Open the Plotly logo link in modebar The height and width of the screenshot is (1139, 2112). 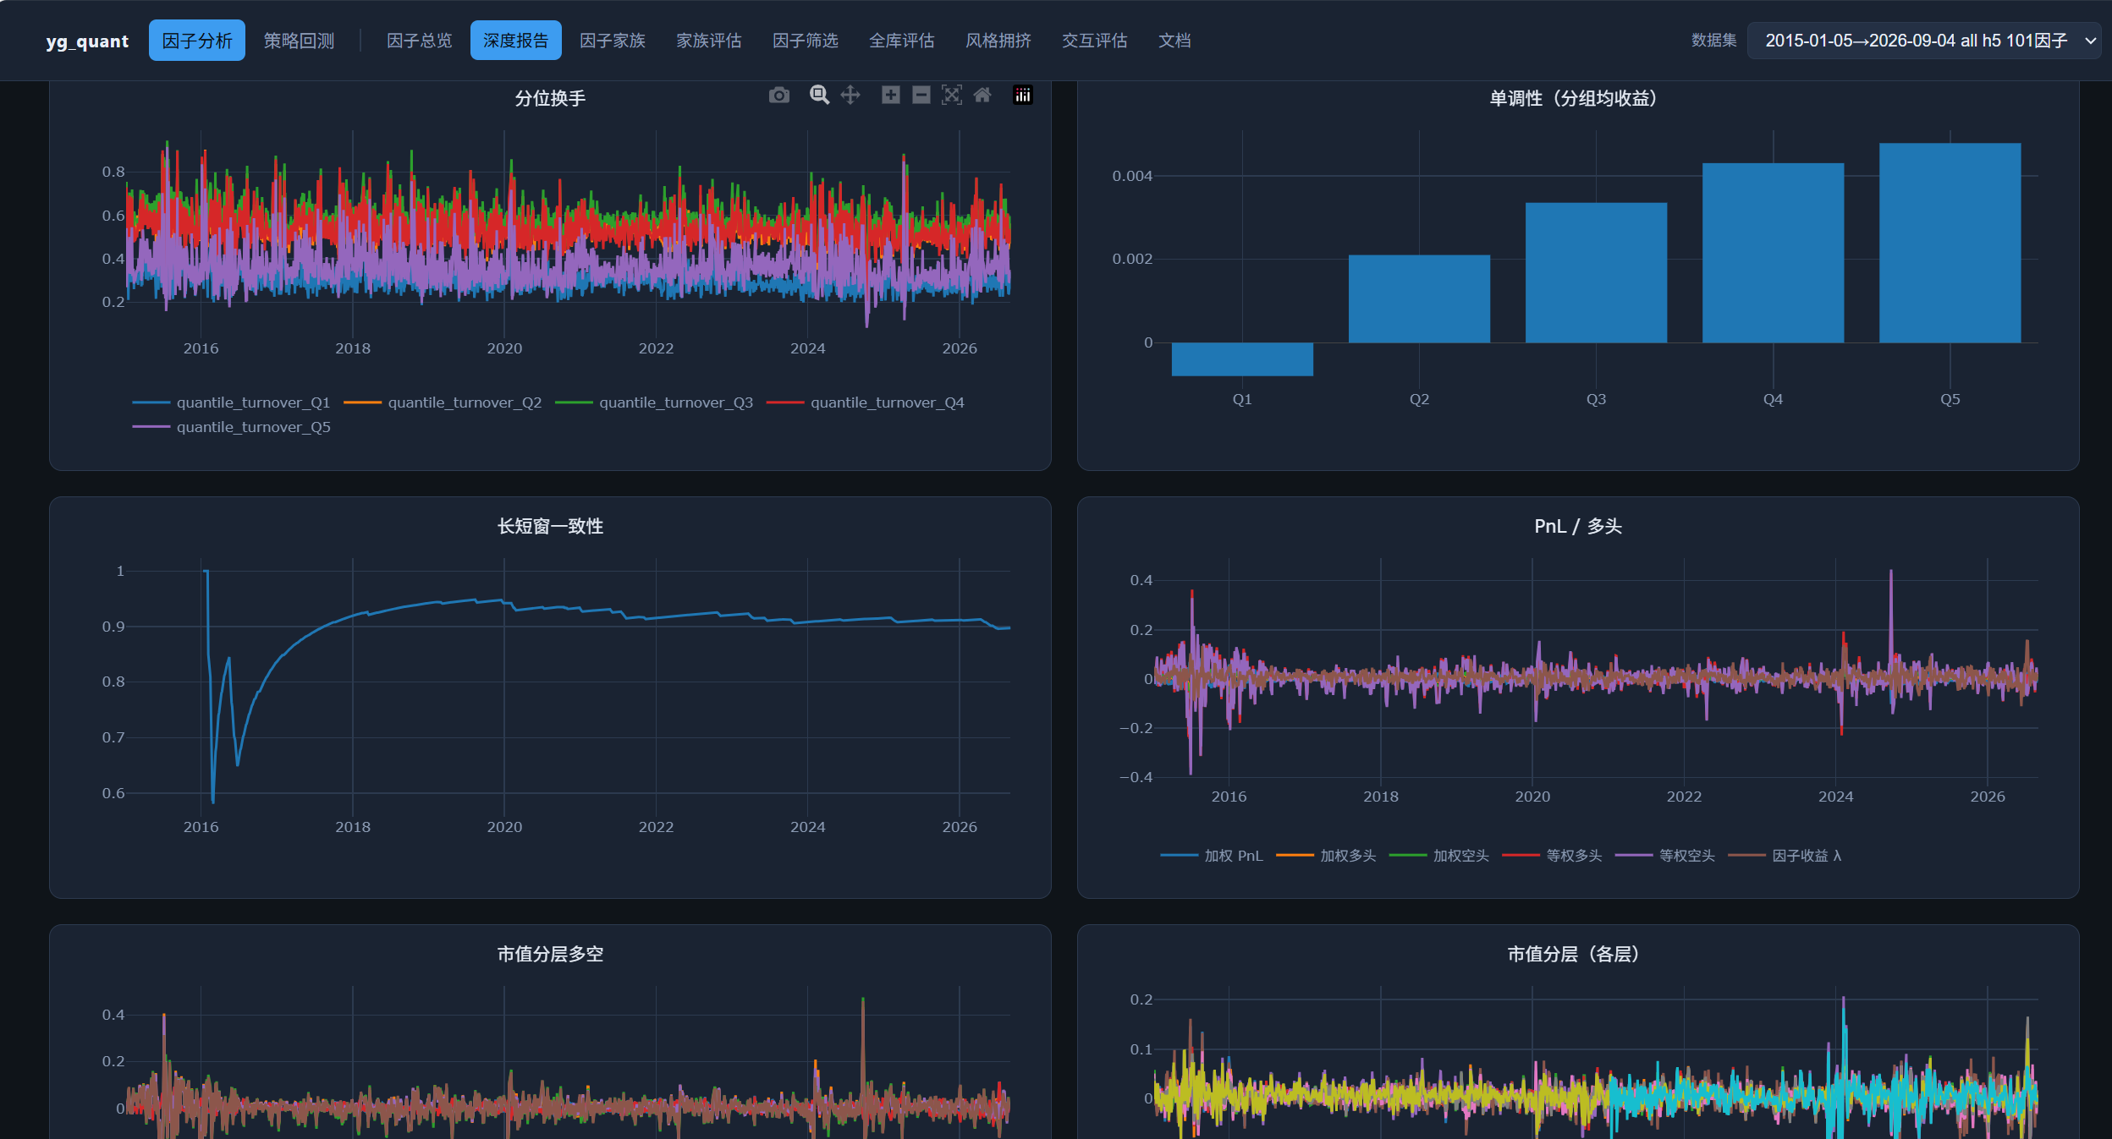pos(1022,96)
